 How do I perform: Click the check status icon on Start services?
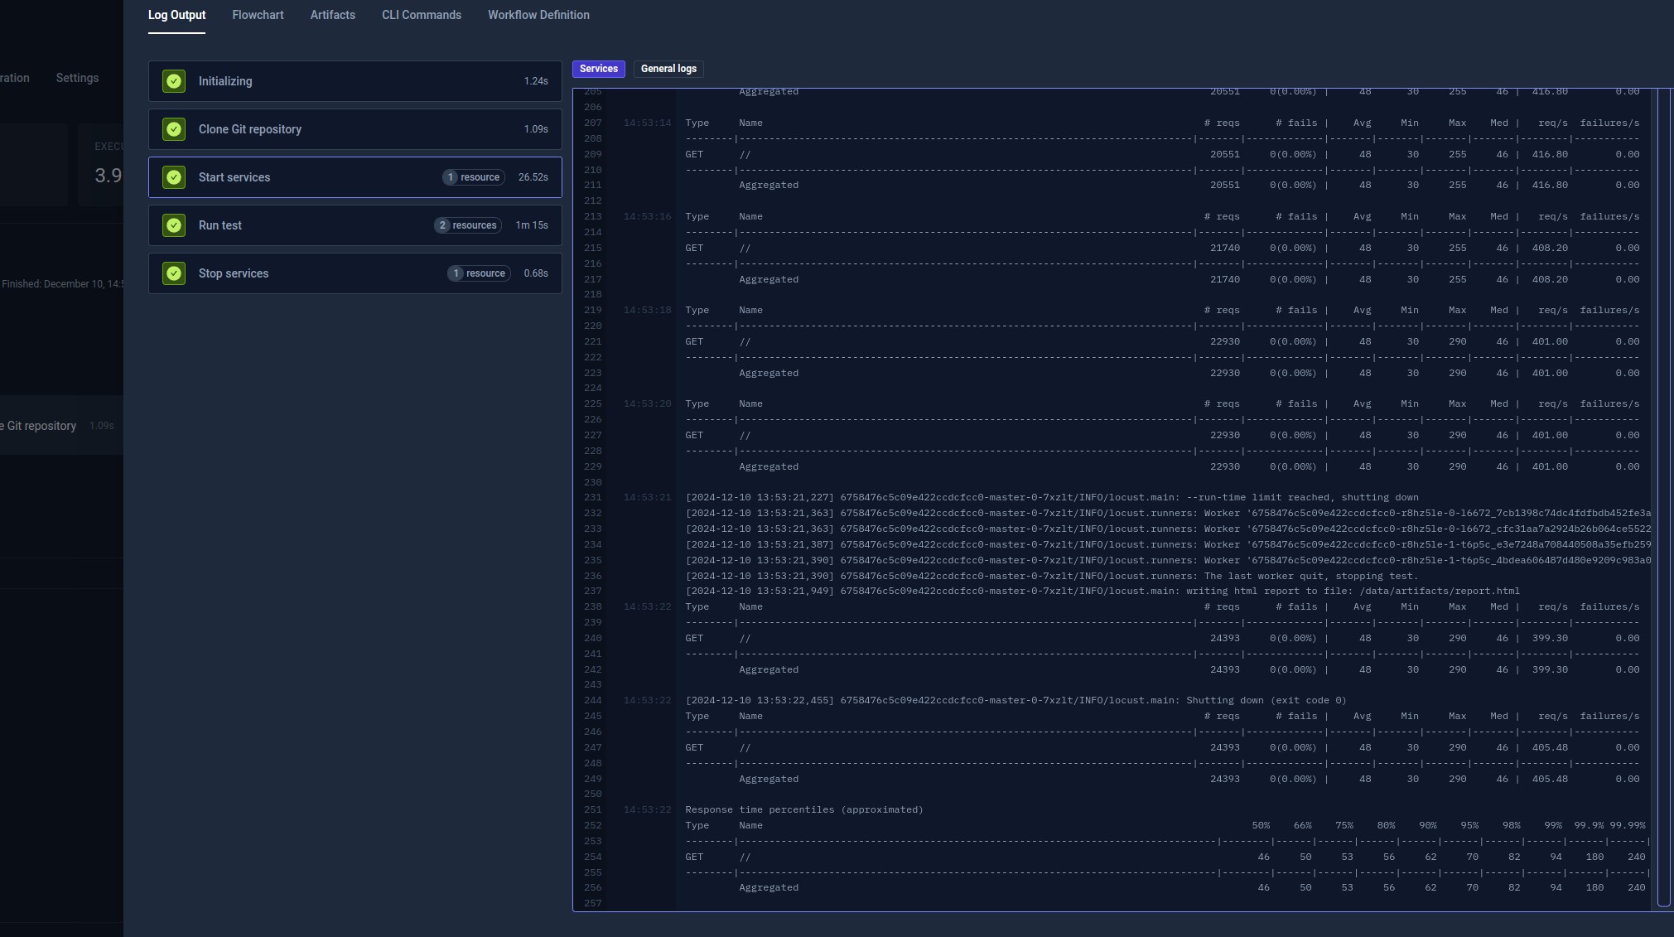(174, 176)
